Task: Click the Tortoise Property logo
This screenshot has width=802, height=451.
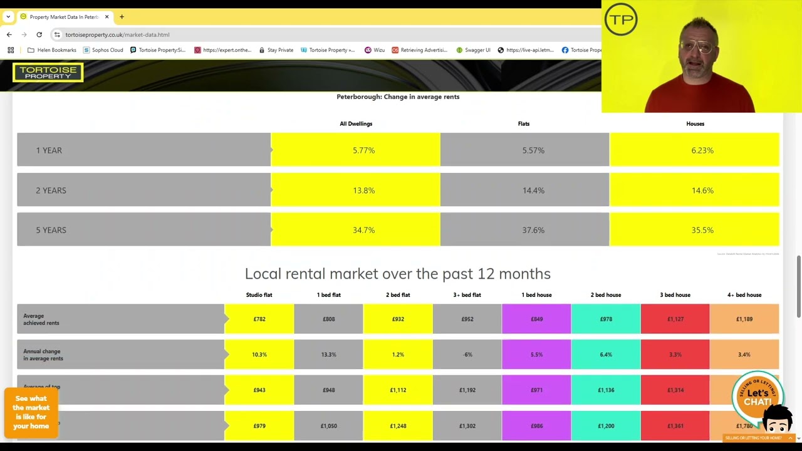Action: (x=48, y=73)
